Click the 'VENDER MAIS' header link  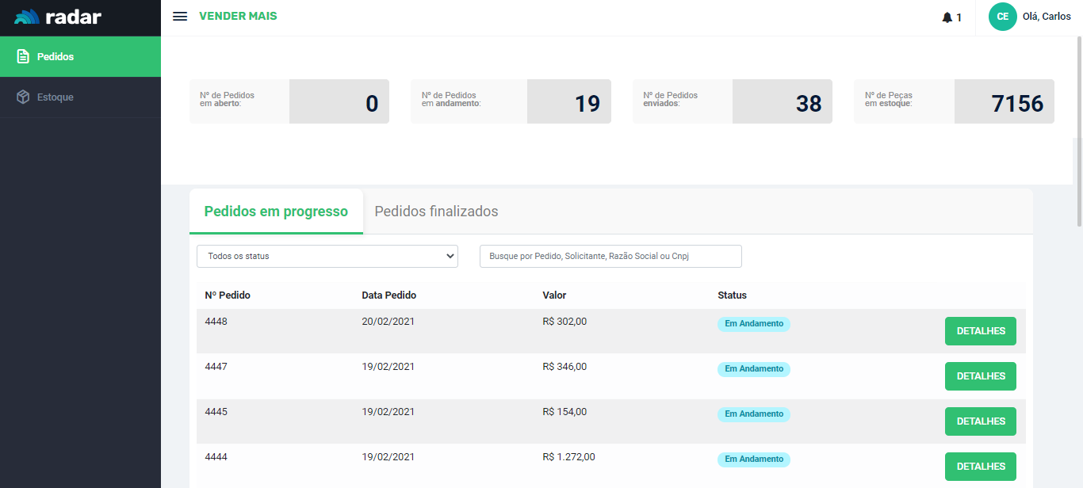(x=238, y=17)
